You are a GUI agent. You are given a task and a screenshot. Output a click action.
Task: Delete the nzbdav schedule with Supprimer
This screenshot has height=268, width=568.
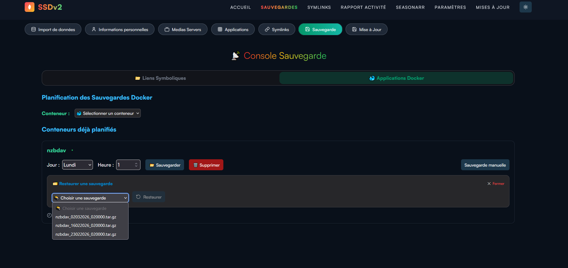pyautogui.click(x=206, y=165)
